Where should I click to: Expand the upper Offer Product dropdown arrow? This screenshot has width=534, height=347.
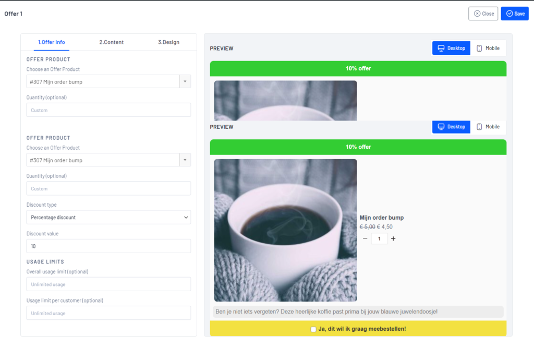tap(185, 81)
